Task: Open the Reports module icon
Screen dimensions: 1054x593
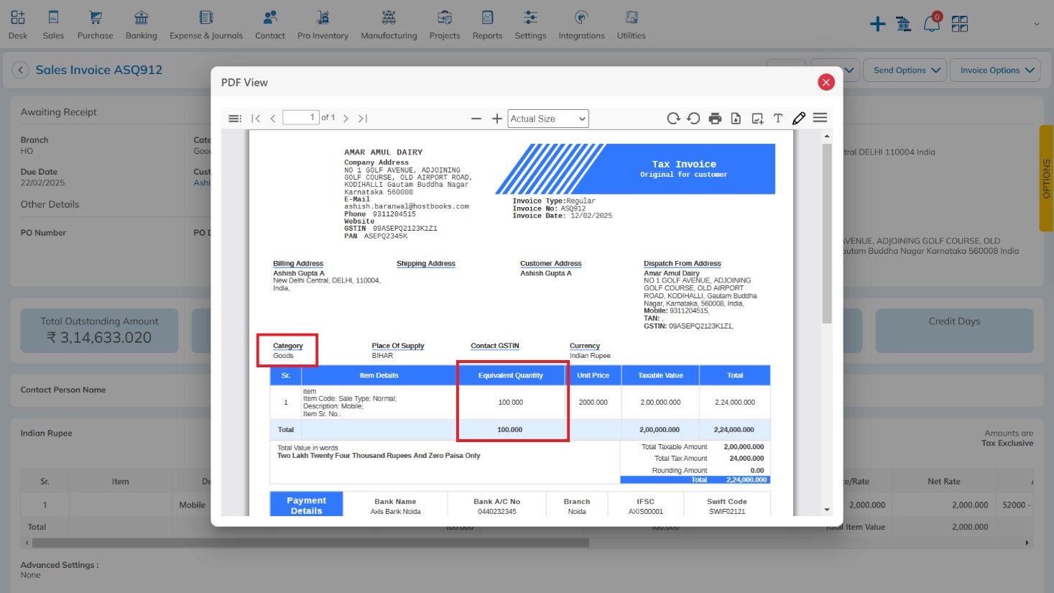Action: 487,24
